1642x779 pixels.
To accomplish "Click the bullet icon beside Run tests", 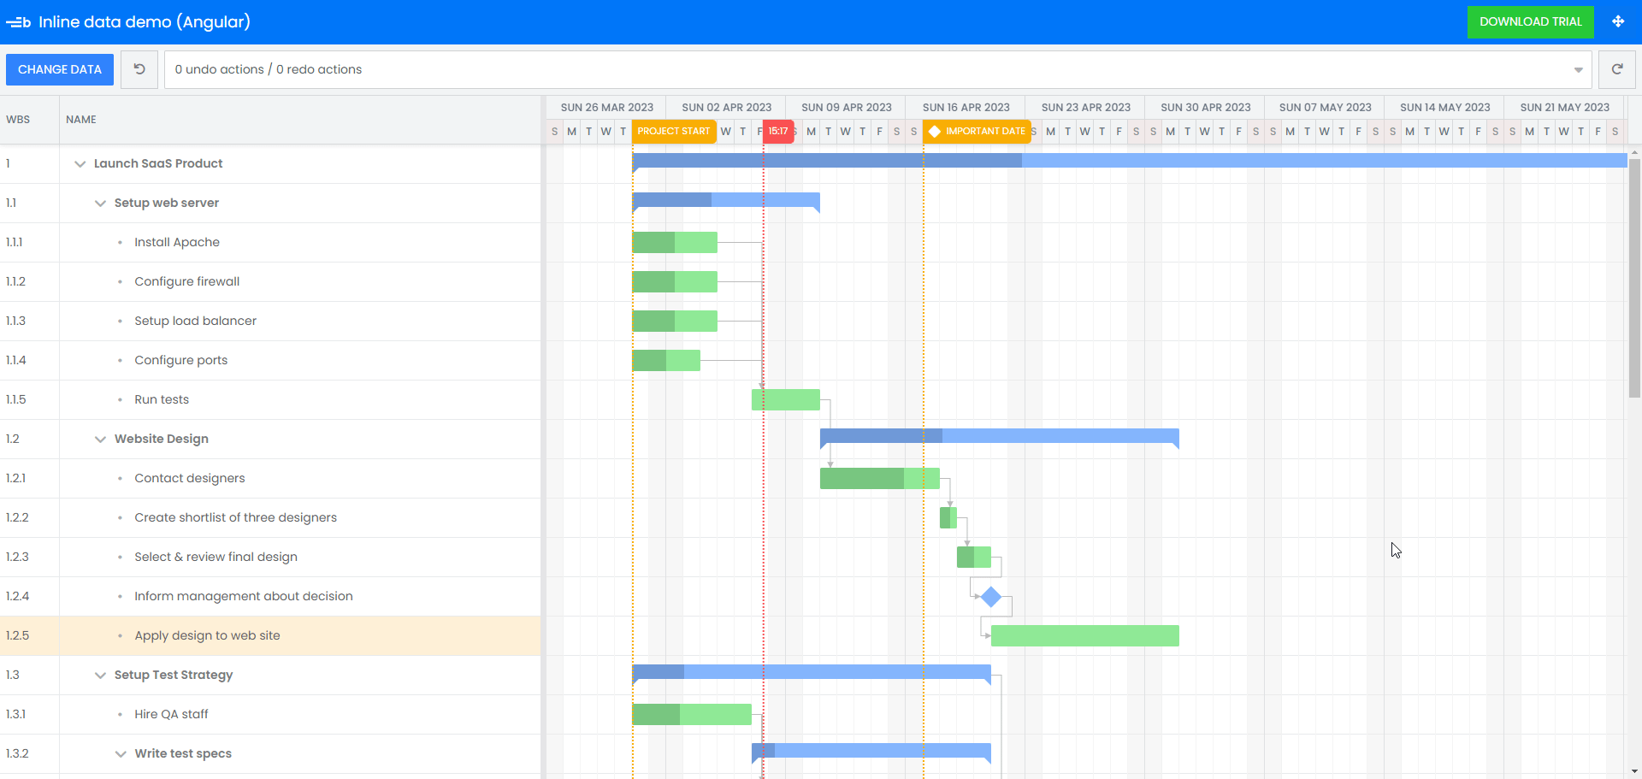I will pos(120,399).
